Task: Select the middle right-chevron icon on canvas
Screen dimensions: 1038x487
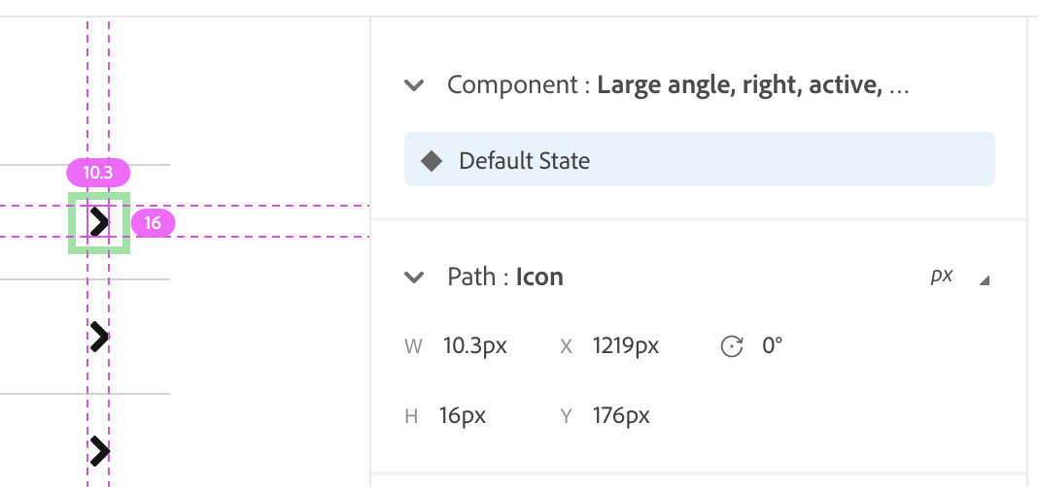Action: [x=99, y=337]
